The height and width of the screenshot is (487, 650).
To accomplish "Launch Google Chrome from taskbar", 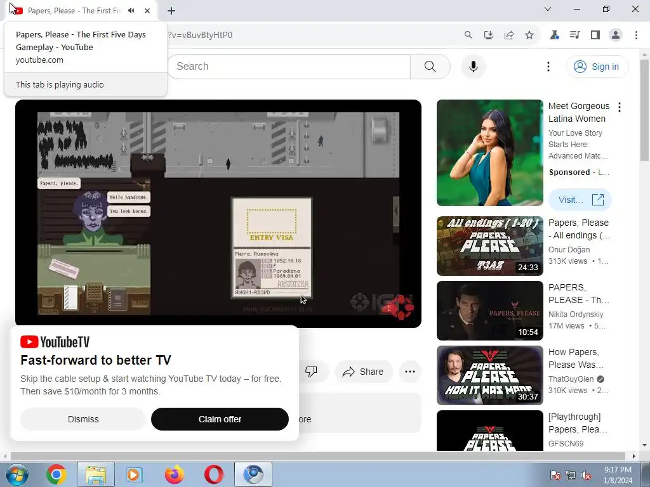I will (56, 474).
